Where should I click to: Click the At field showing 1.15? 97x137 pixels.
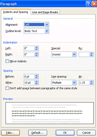[x=84, y=83]
